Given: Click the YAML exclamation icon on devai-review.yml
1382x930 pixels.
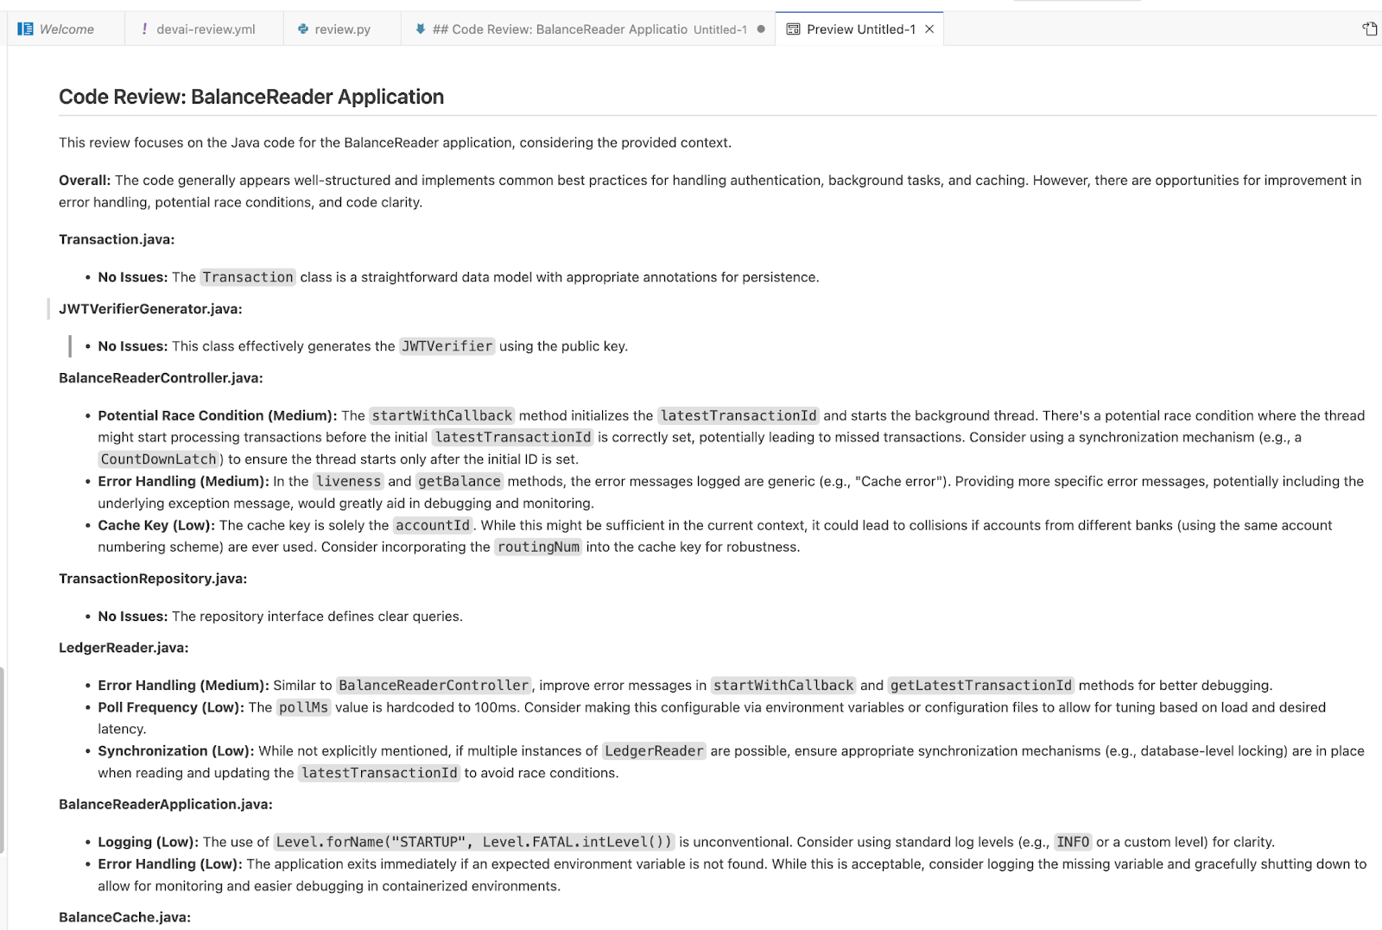Looking at the screenshot, I should [x=144, y=29].
